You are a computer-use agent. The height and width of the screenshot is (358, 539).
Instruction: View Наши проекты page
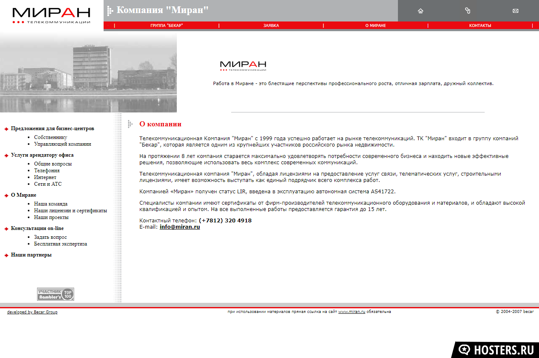pos(51,217)
